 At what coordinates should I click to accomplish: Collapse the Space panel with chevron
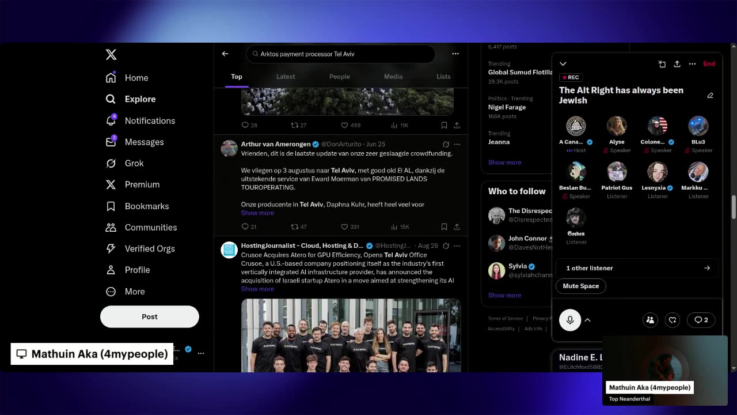[x=563, y=64]
